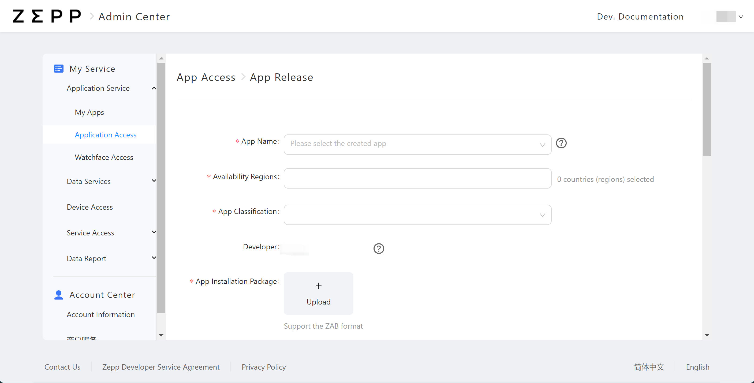754x383 pixels.
Task: Open the Developer help question mark
Action: pyautogui.click(x=378, y=248)
